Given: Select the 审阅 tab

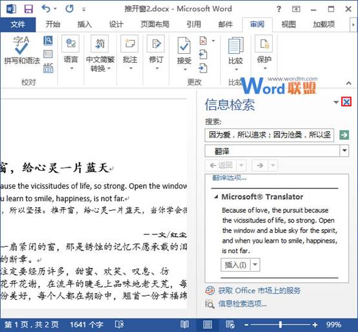Looking at the screenshot, I should [x=257, y=24].
